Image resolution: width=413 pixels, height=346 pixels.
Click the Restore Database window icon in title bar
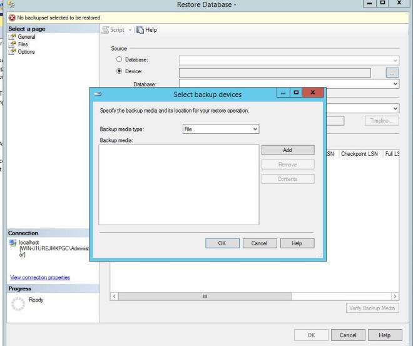pyautogui.click(x=11, y=4)
